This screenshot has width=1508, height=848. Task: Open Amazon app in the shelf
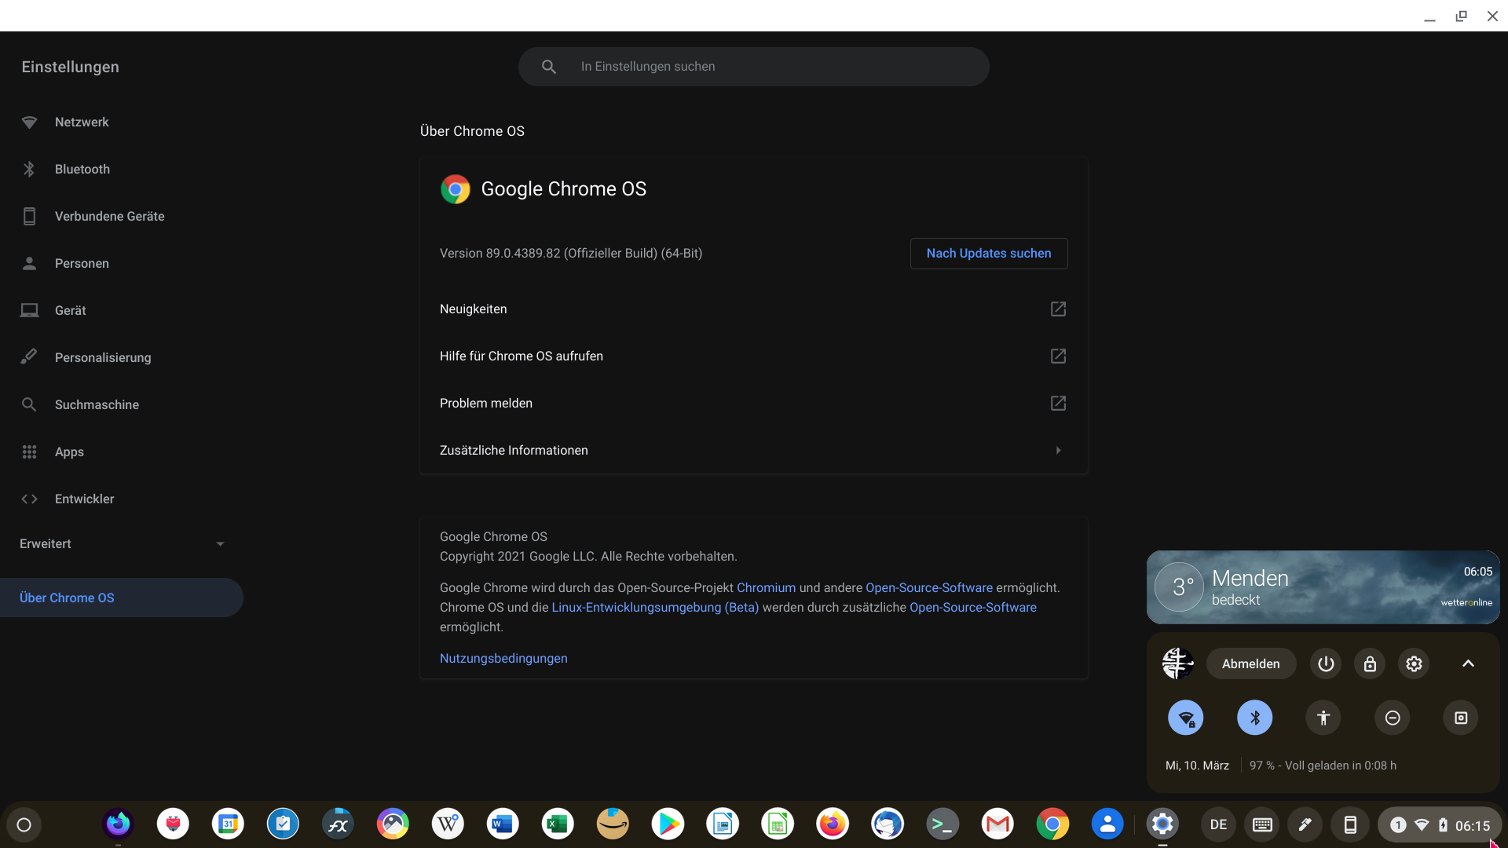[x=613, y=824]
